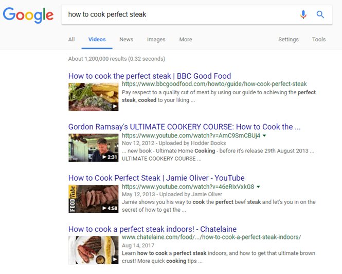Image resolution: width=342 pixels, height=274 pixels.
Task: Switch to the All results tab
Action: pos(71,39)
